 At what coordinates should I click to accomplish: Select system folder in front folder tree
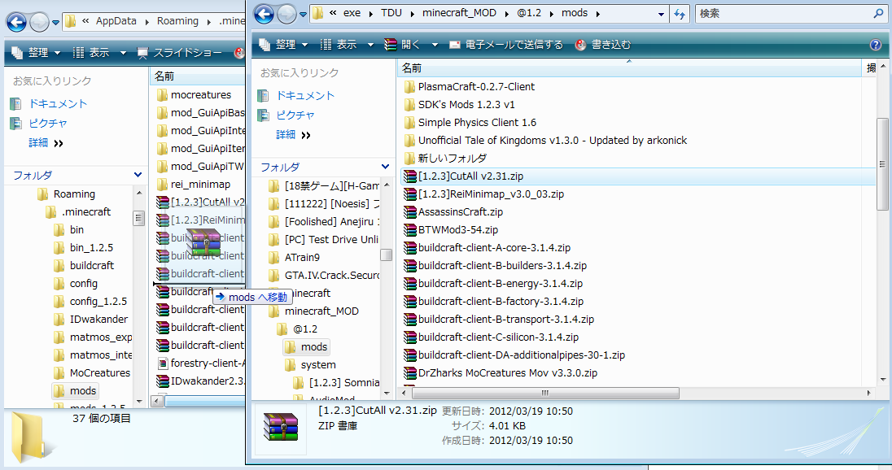[x=310, y=365]
